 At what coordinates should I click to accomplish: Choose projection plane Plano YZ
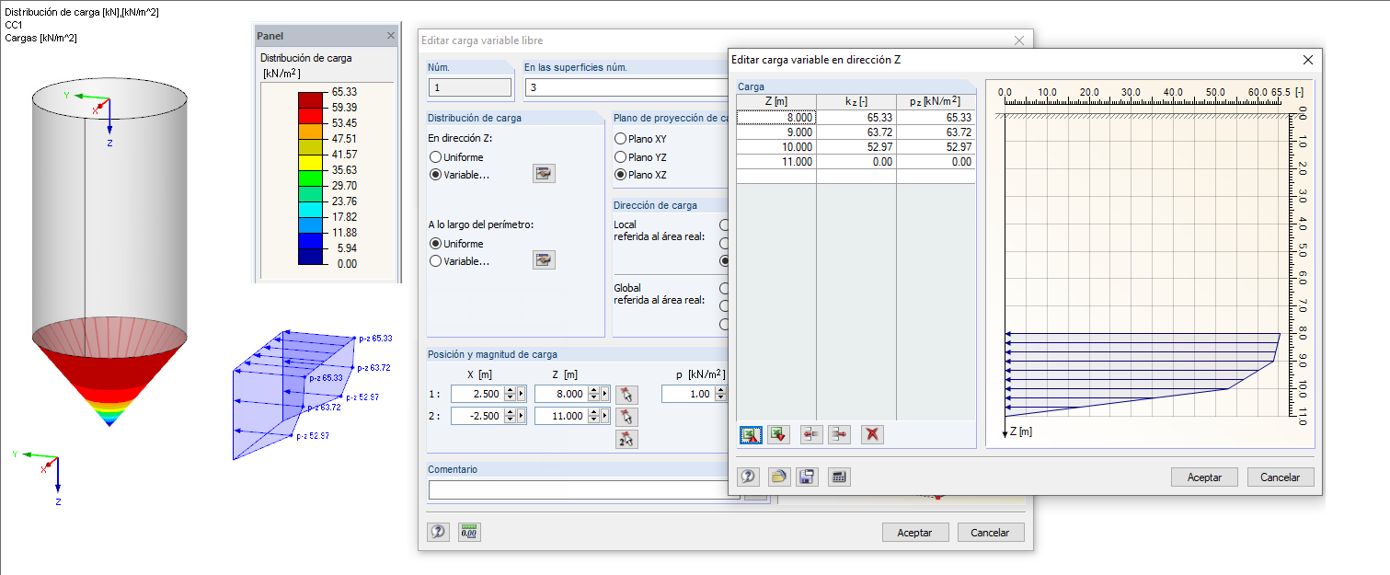[x=621, y=157]
